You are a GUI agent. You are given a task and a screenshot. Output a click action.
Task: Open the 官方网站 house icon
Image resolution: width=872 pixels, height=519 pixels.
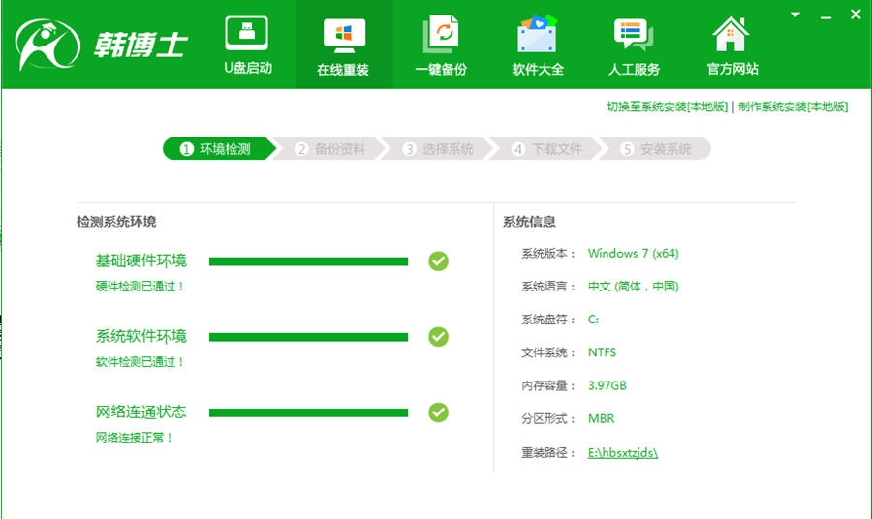pyautogui.click(x=731, y=34)
